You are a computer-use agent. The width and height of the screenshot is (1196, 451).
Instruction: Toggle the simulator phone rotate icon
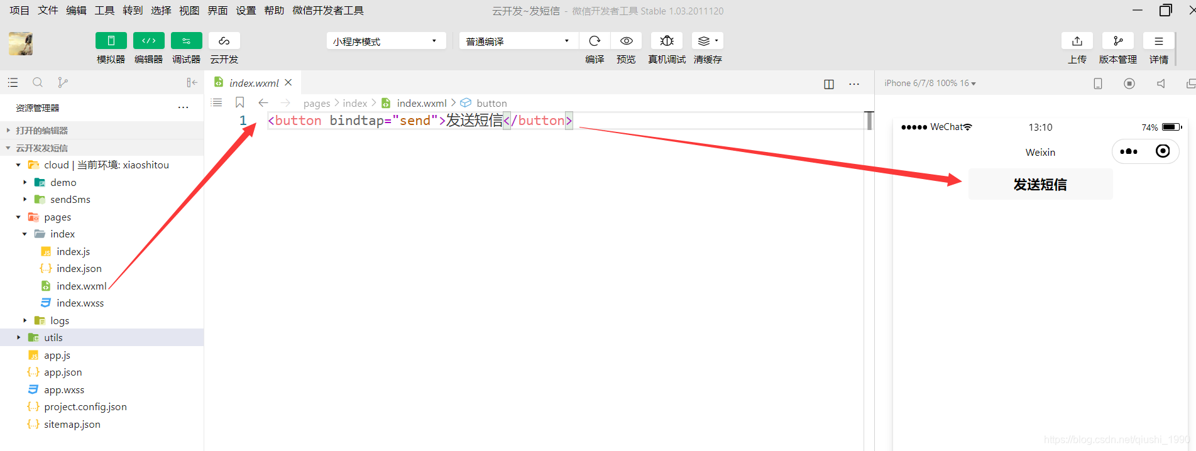(1098, 84)
